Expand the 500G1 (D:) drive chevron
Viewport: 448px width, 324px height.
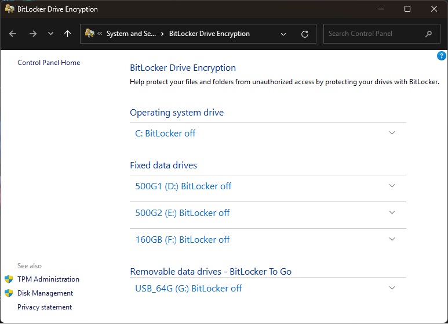392,186
